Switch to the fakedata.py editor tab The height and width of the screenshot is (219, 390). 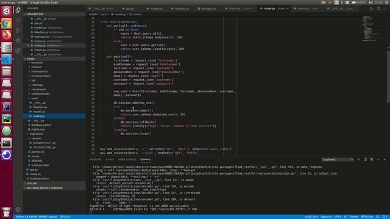(181, 9)
